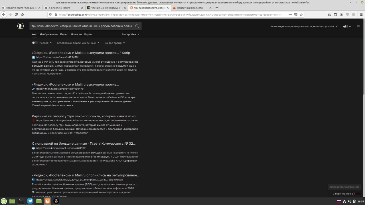365x205 pixels.
Task: Show sidebars via the toolbar icon
Action: [x=335, y=15]
